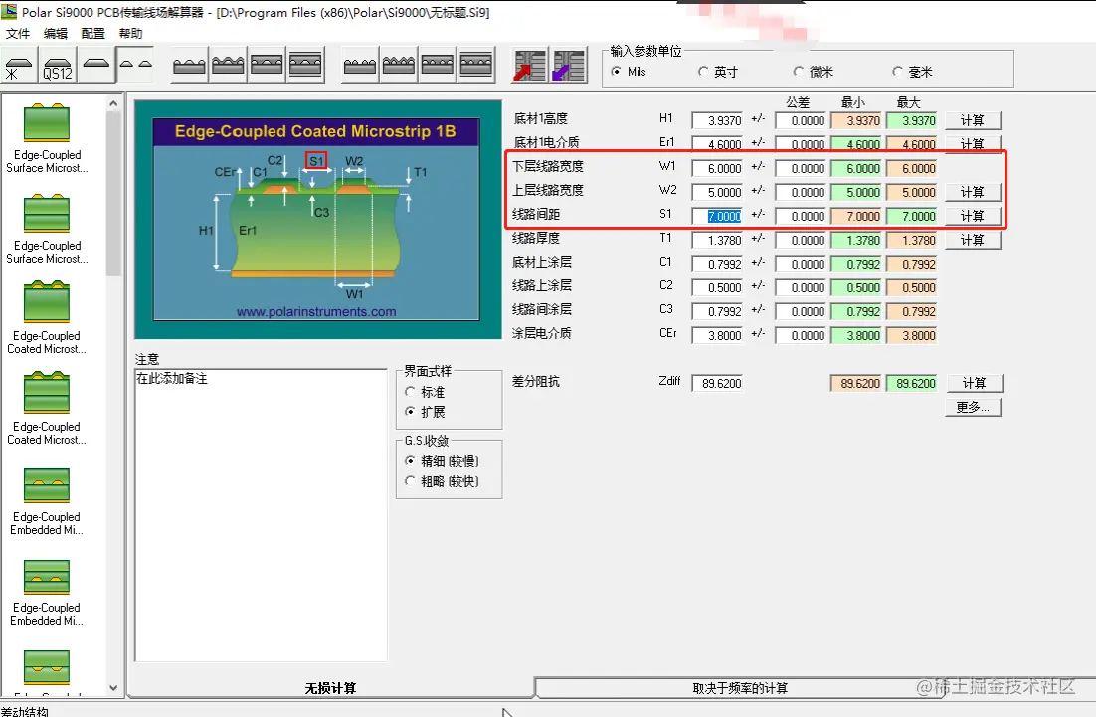Pick the second Edge-Coupled Embedded Microstrip structure
The height and width of the screenshot is (717, 1096).
click(x=47, y=592)
